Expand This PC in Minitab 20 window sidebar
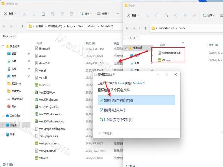 click(3, 125)
